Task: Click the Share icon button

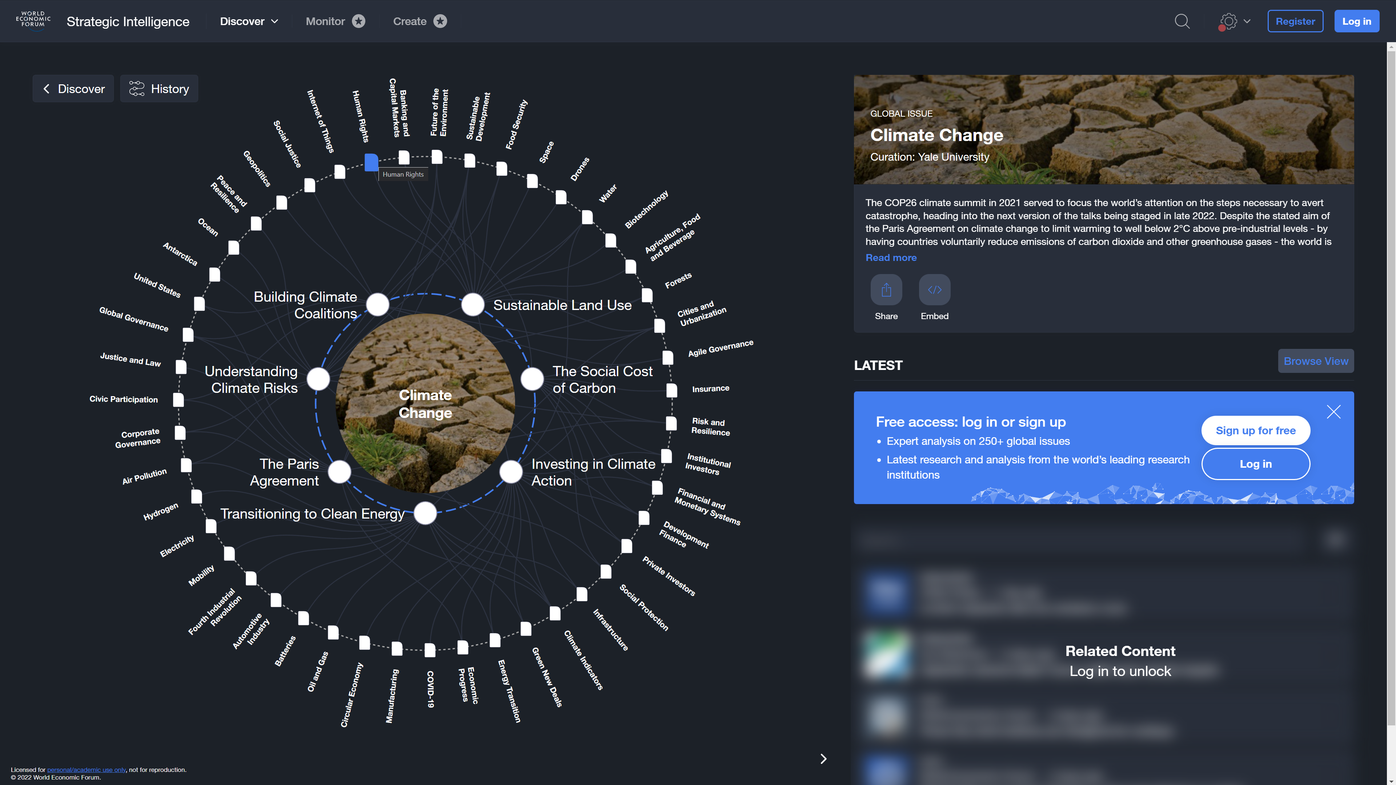Action: pos(886,290)
